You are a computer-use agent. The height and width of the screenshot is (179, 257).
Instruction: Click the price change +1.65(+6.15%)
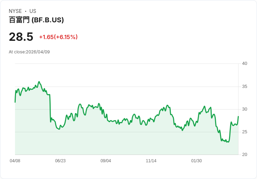click(58, 37)
